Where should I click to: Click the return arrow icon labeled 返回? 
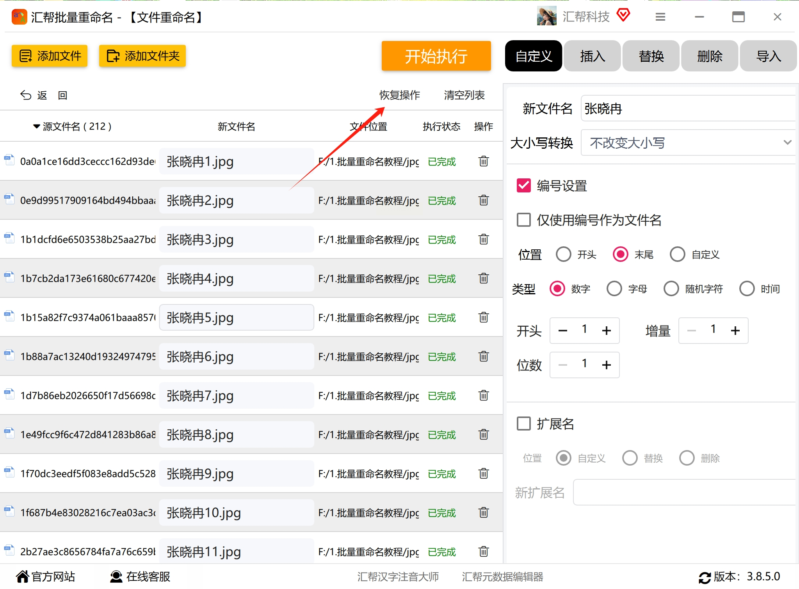(26, 95)
